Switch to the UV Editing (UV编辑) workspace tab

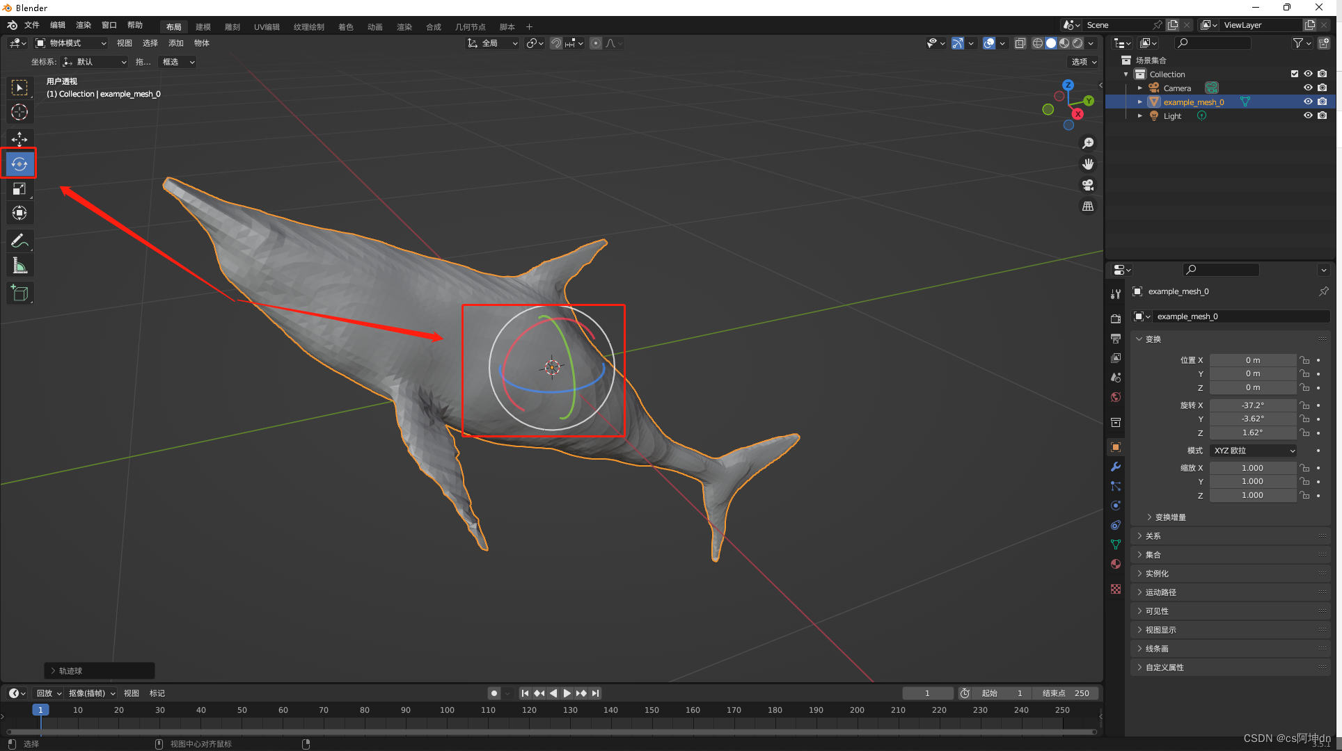pos(267,27)
